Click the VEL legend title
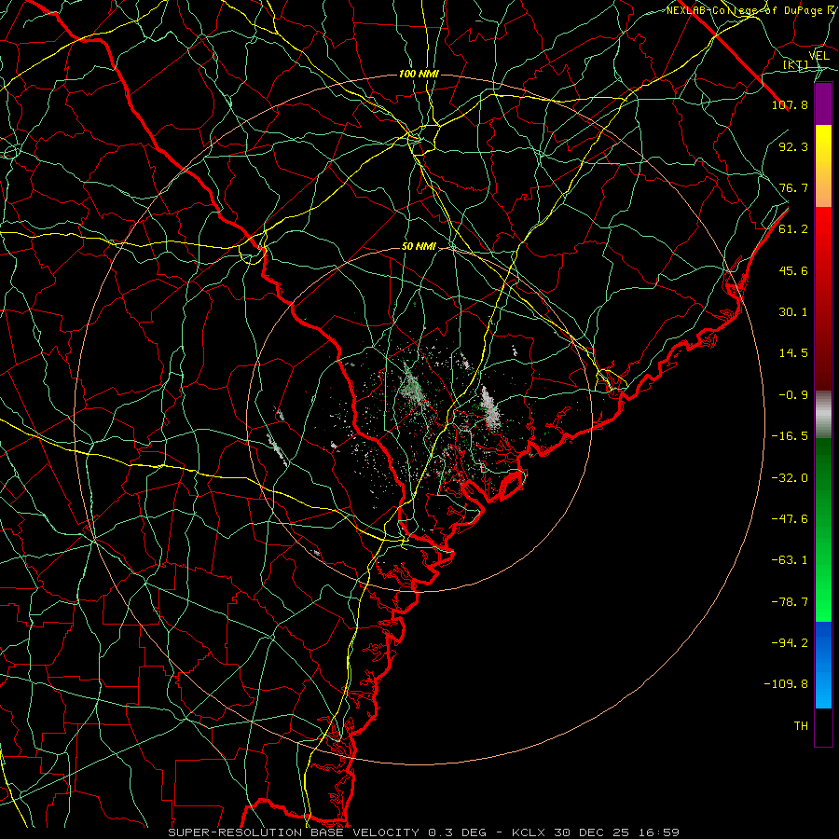The image size is (839, 839). tap(819, 56)
